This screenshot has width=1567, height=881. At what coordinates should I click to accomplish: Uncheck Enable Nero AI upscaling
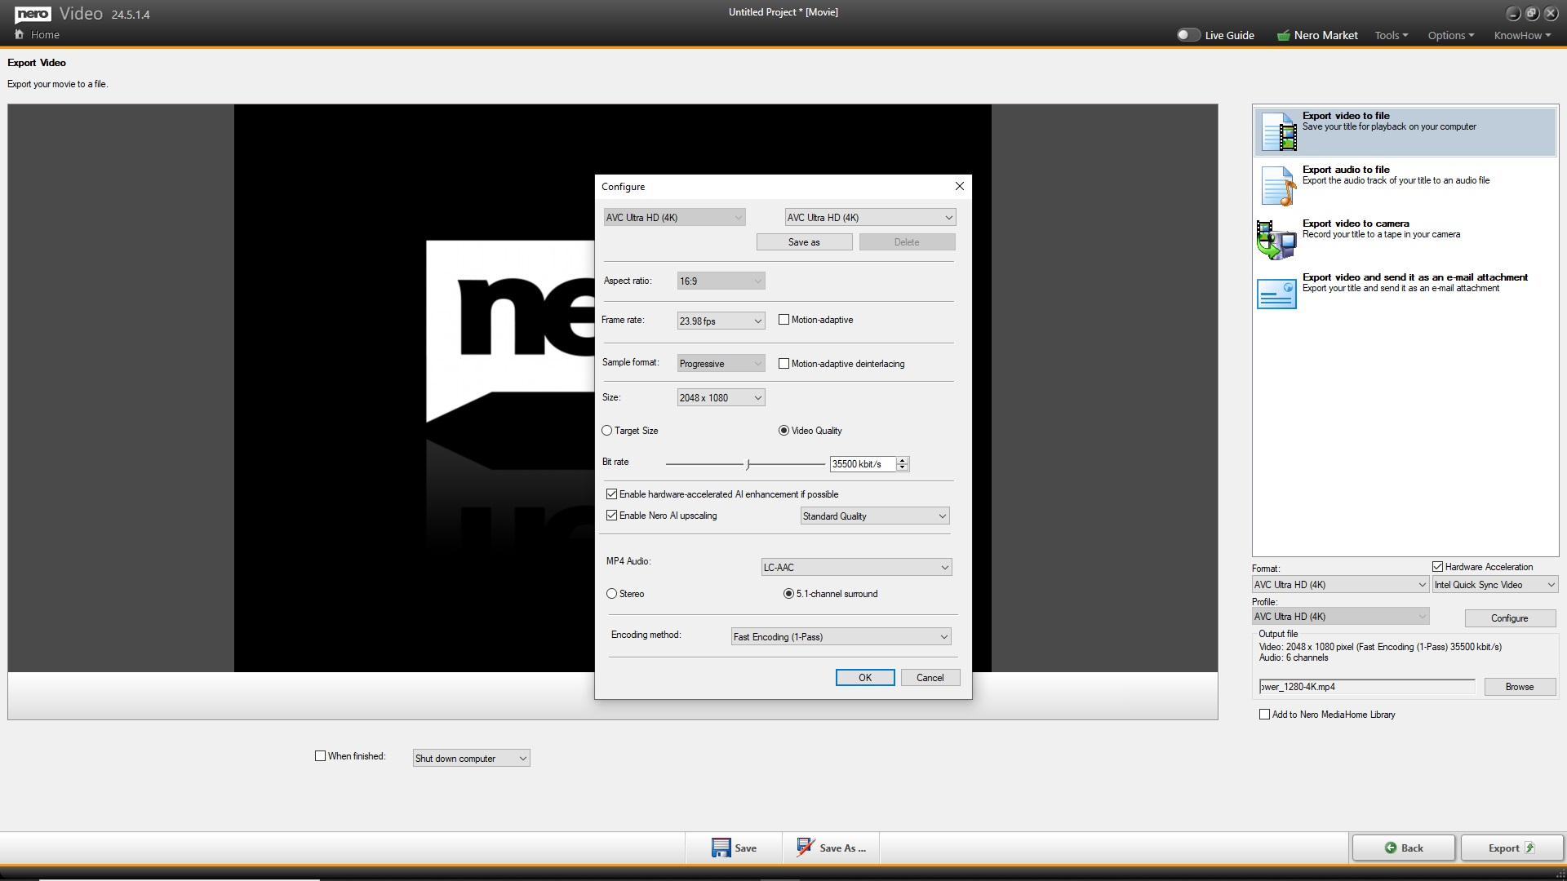611,516
